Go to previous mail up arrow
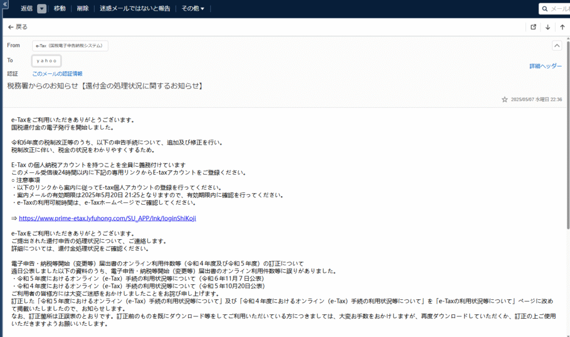 click(562, 27)
